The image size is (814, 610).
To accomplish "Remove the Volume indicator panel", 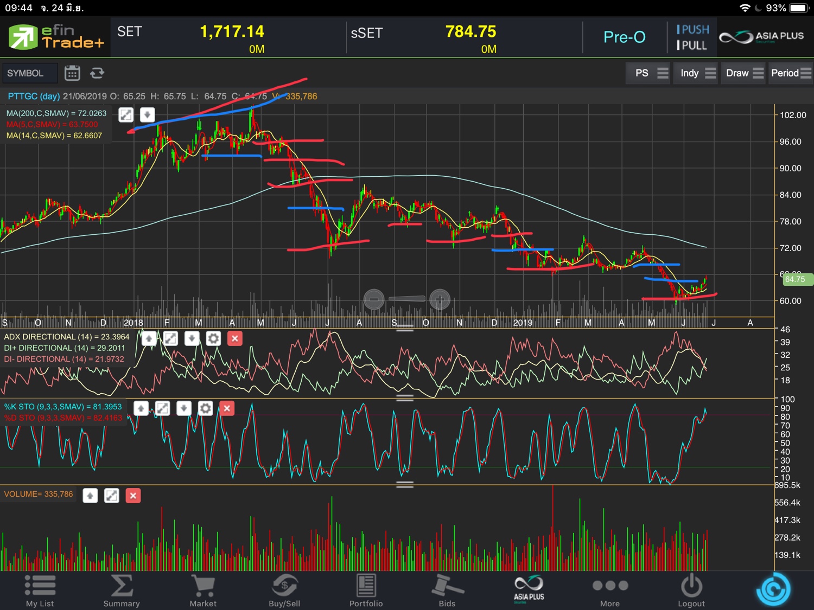I will pos(133,496).
